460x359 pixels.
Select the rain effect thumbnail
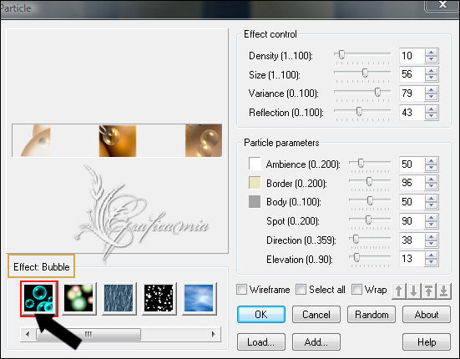(119, 299)
